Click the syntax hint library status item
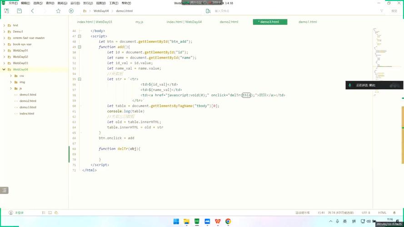This screenshot has height=227, width=404. 303,213
